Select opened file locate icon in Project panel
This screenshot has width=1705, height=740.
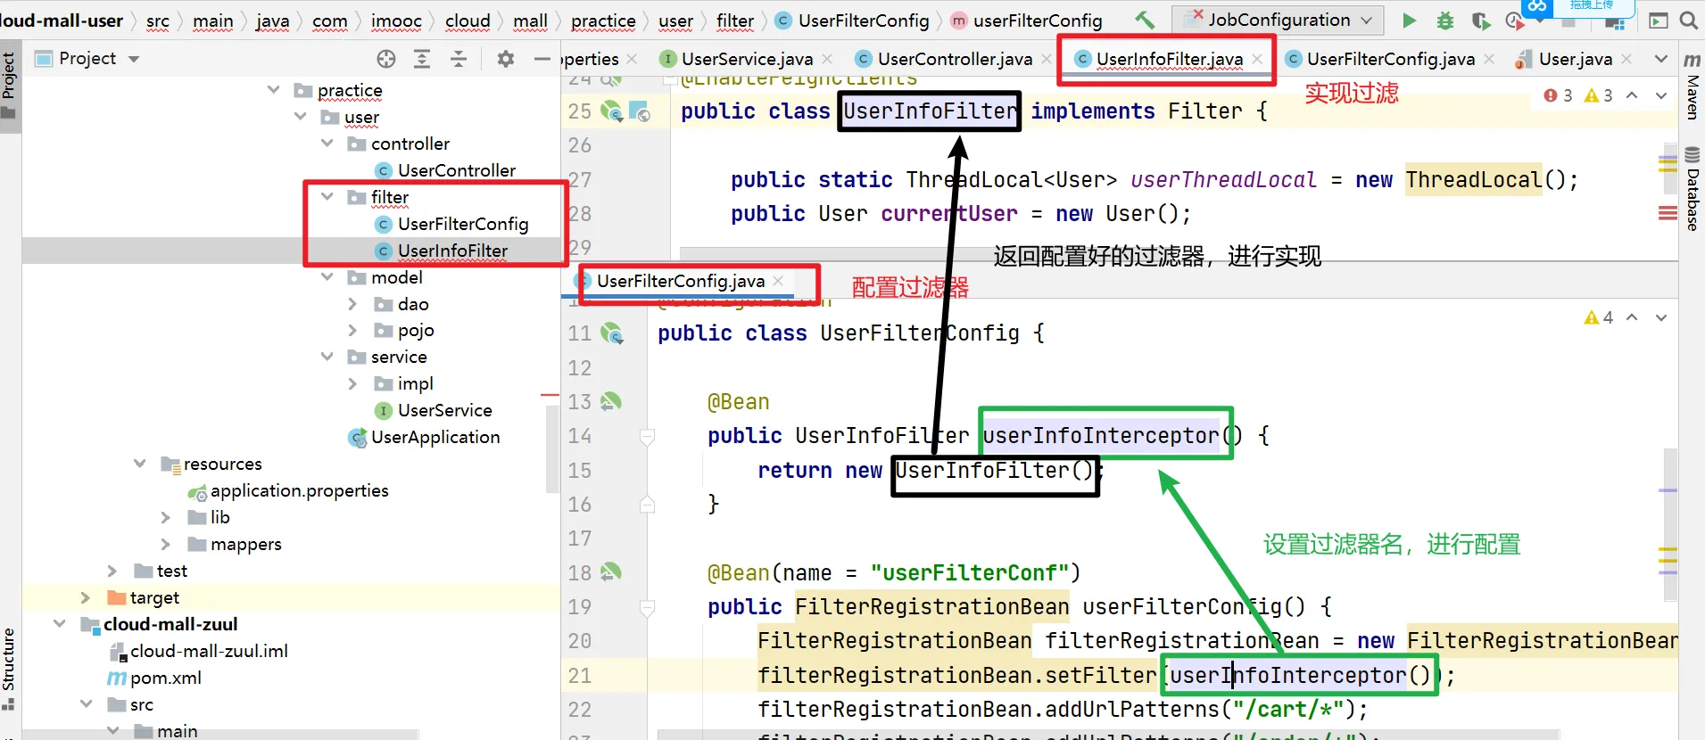pos(385,59)
